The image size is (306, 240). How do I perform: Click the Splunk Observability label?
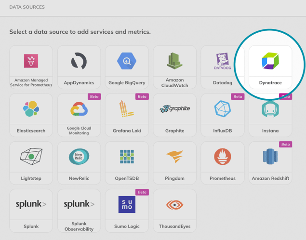click(79, 227)
